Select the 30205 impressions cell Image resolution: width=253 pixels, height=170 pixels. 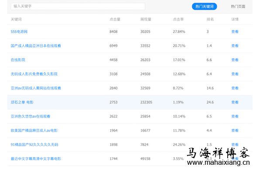click(145, 32)
